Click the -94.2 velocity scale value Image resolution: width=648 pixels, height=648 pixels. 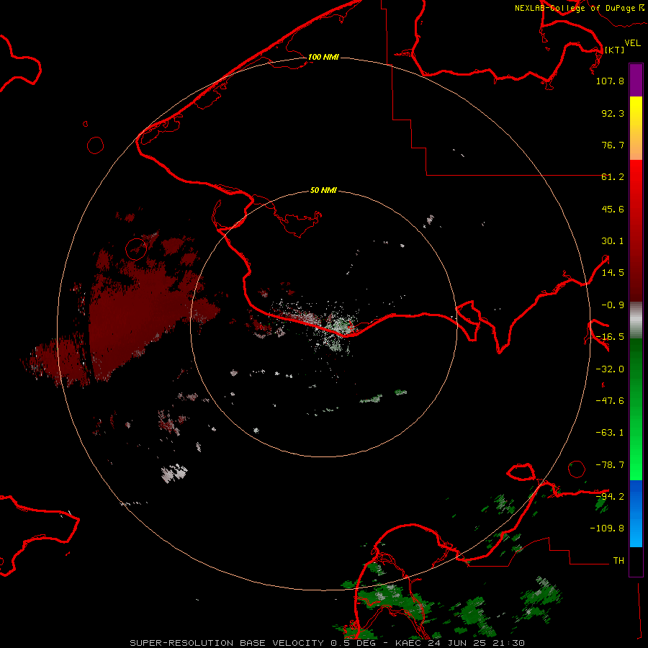[x=610, y=496]
